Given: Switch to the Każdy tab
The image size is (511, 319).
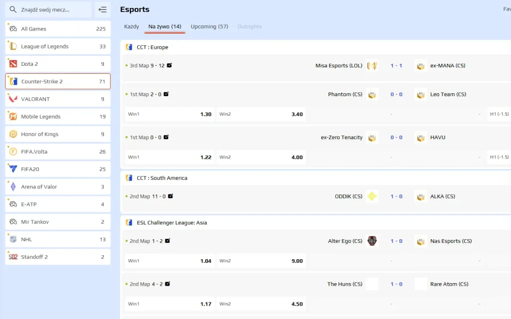Looking at the screenshot, I should point(131,26).
